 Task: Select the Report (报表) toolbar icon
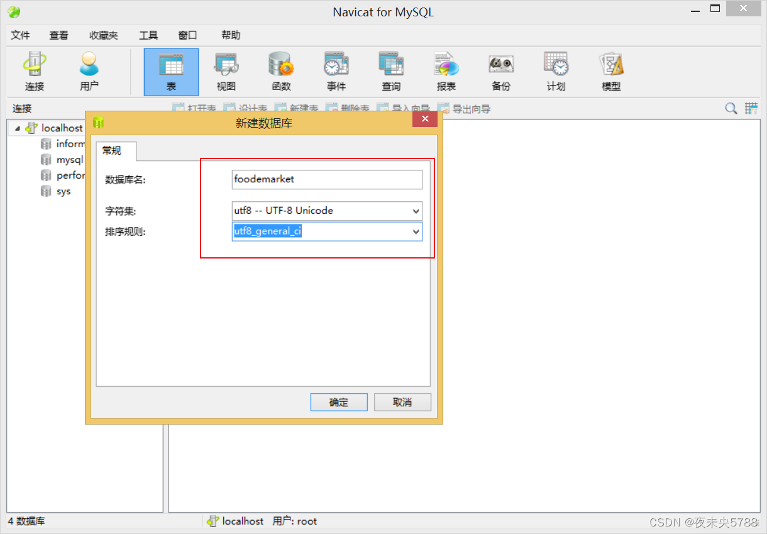point(446,72)
